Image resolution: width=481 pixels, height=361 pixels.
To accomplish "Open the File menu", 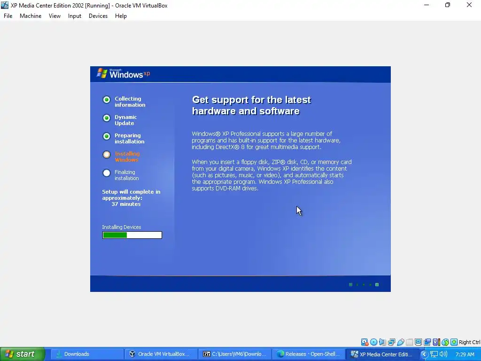I will point(8,16).
